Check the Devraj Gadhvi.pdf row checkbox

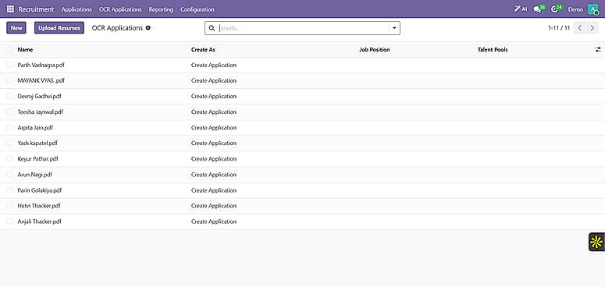tap(9, 96)
